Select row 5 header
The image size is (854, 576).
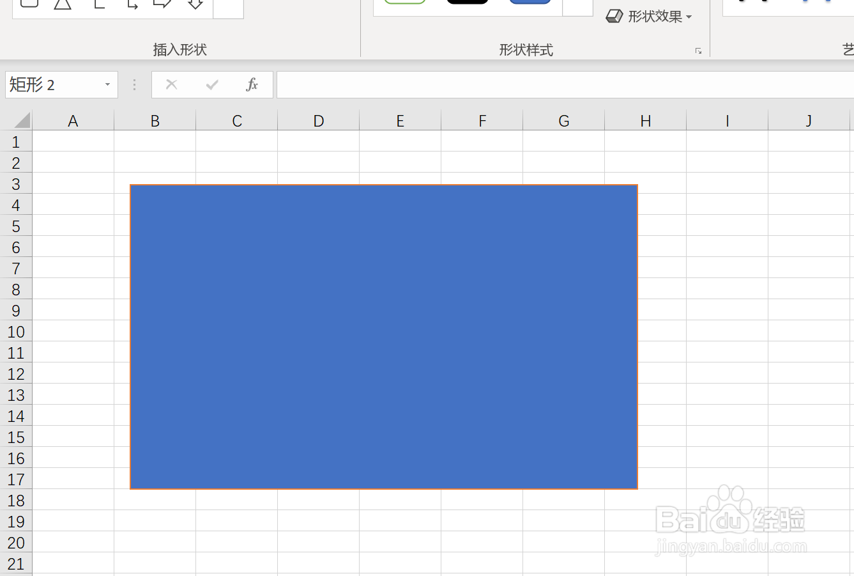pos(16,226)
